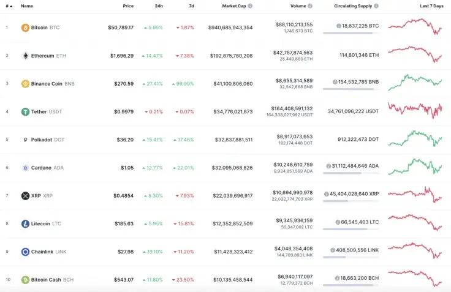Open the Bitcoin Cash coin page link
451x292 pixels.
(x=47, y=280)
